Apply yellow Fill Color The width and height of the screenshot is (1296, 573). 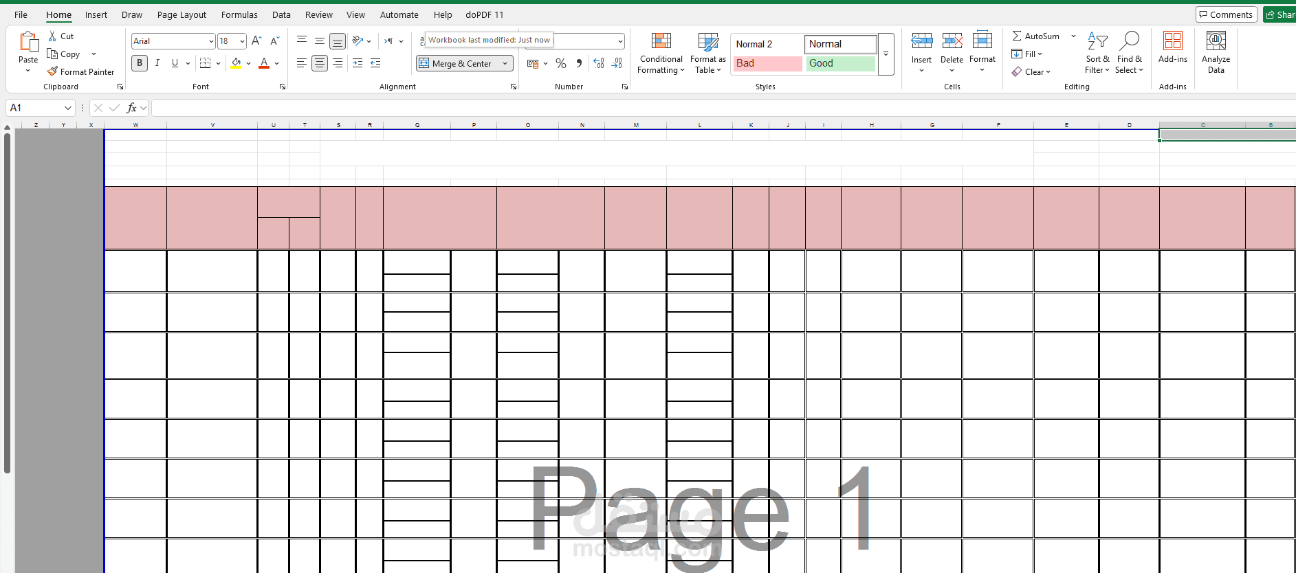coord(236,63)
